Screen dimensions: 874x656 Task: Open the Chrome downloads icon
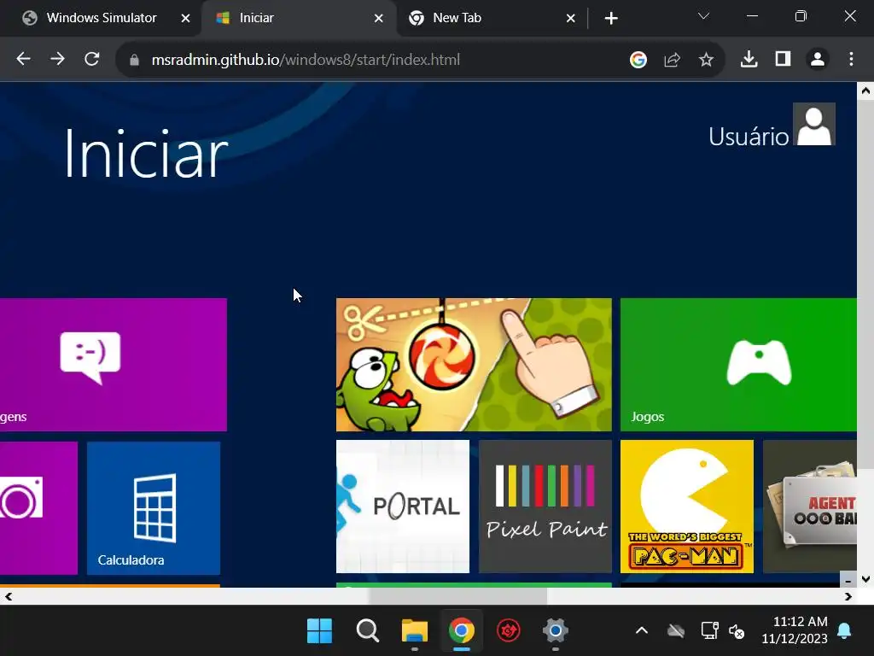pos(749,59)
